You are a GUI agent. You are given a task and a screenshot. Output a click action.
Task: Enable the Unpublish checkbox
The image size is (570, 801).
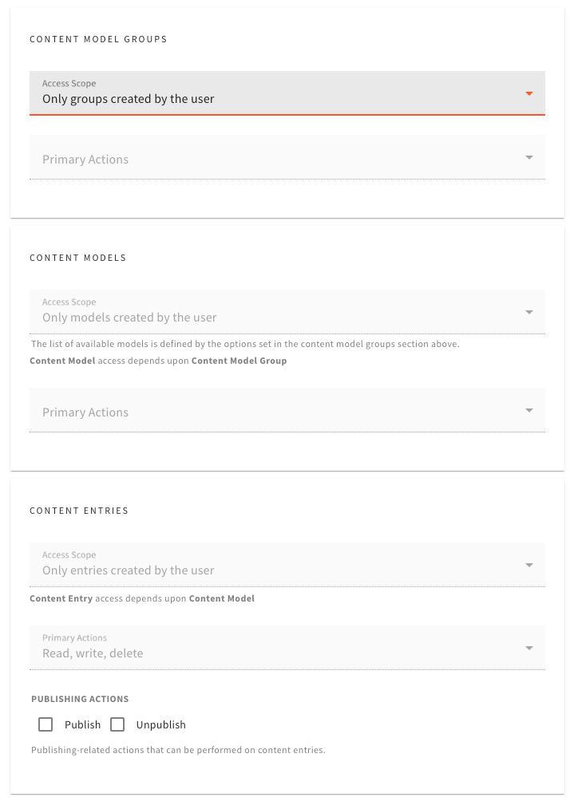(x=117, y=724)
